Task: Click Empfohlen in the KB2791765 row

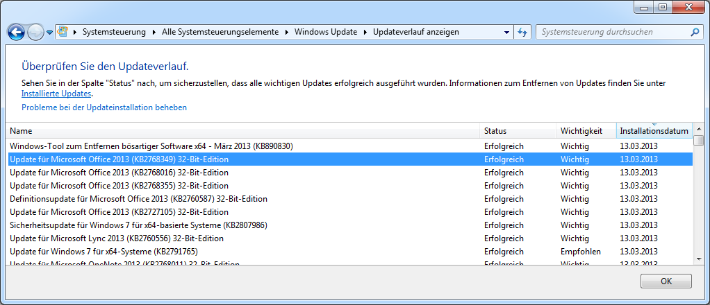Action: [581, 251]
